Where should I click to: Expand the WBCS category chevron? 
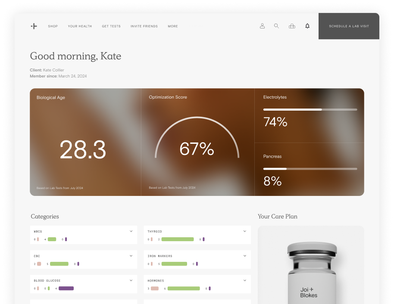click(x=131, y=231)
